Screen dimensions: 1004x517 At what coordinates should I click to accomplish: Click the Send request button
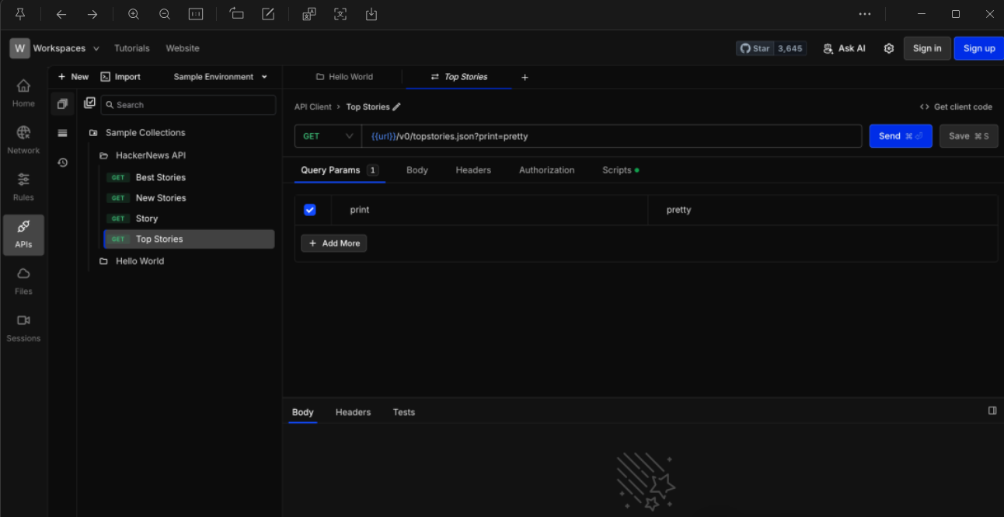[x=901, y=136]
